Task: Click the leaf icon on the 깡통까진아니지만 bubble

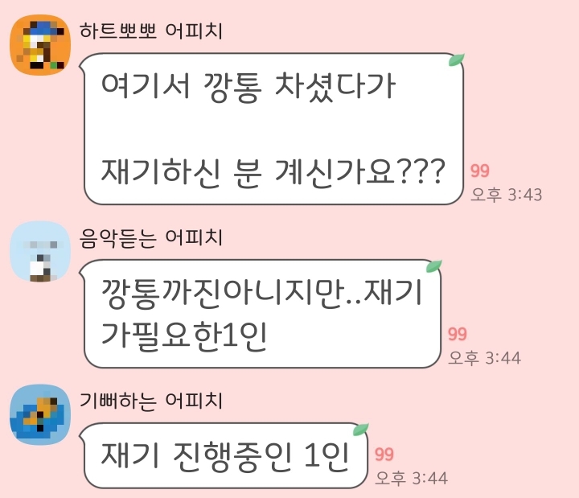Action: click(x=434, y=266)
